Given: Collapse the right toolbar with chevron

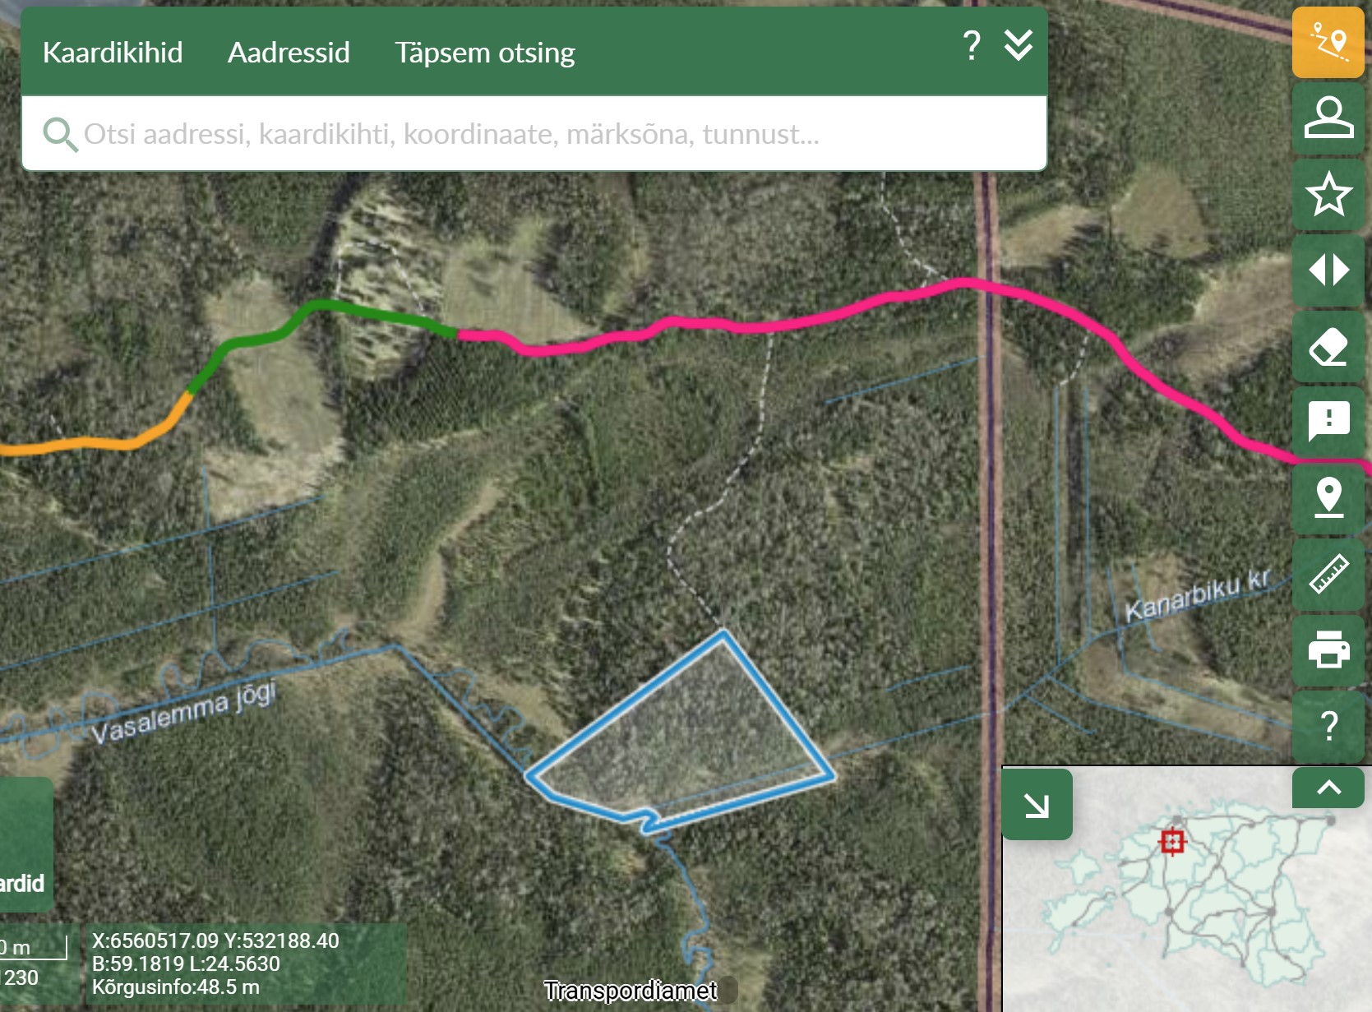Looking at the screenshot, I should (1328, 788).
